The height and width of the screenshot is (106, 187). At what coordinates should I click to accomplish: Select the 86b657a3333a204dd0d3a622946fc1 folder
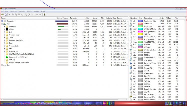click(21, 54)
